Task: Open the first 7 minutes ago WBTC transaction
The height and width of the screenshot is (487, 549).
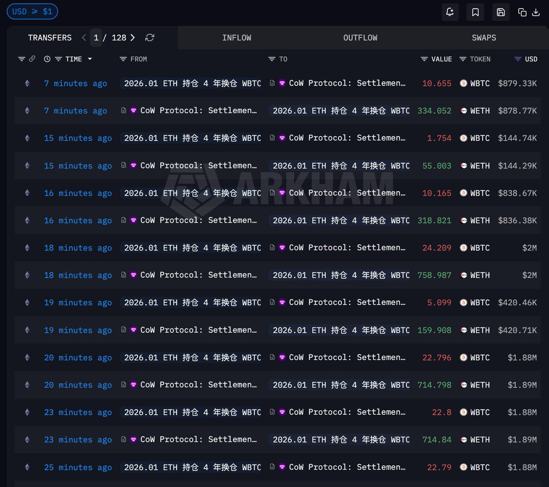Action: coord(75,83)
